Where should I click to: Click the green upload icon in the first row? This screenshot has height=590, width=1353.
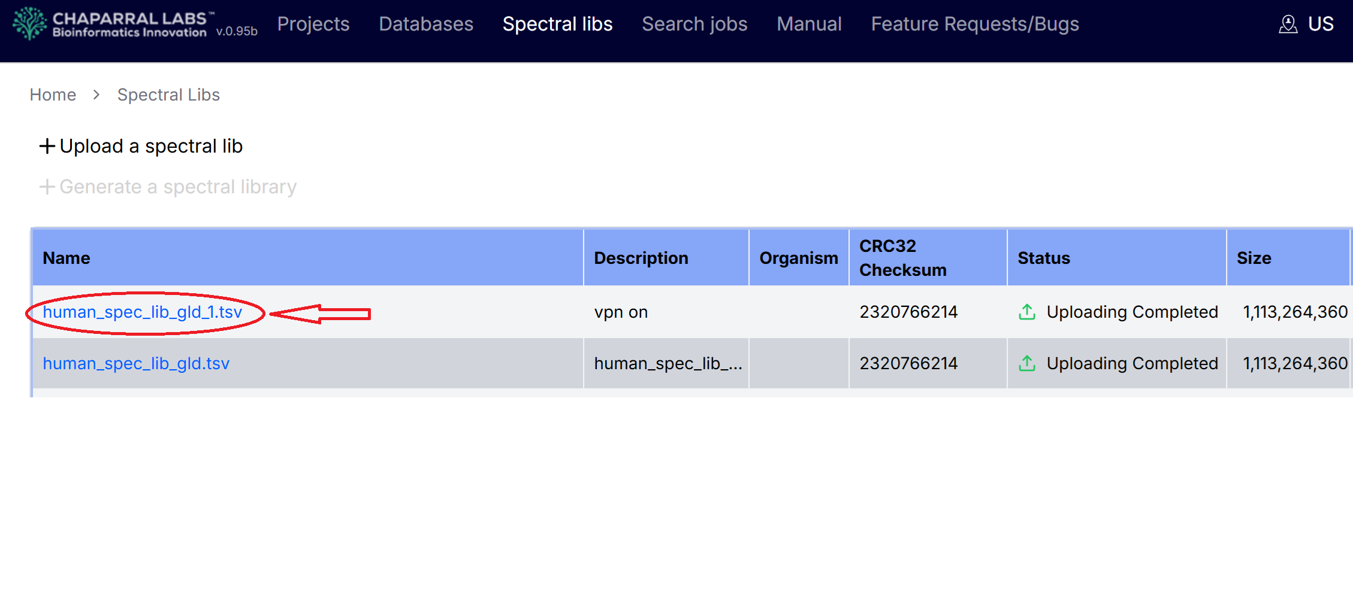1026,312
